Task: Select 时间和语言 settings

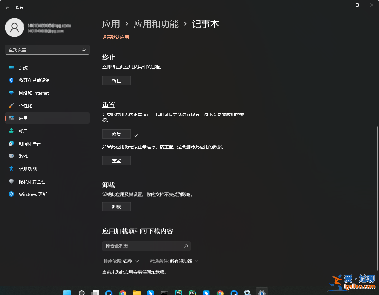Action: click(x=30, y=143)
